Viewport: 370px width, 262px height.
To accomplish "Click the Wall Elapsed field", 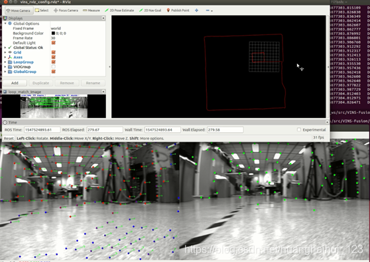I will click(x=225, y=130).
